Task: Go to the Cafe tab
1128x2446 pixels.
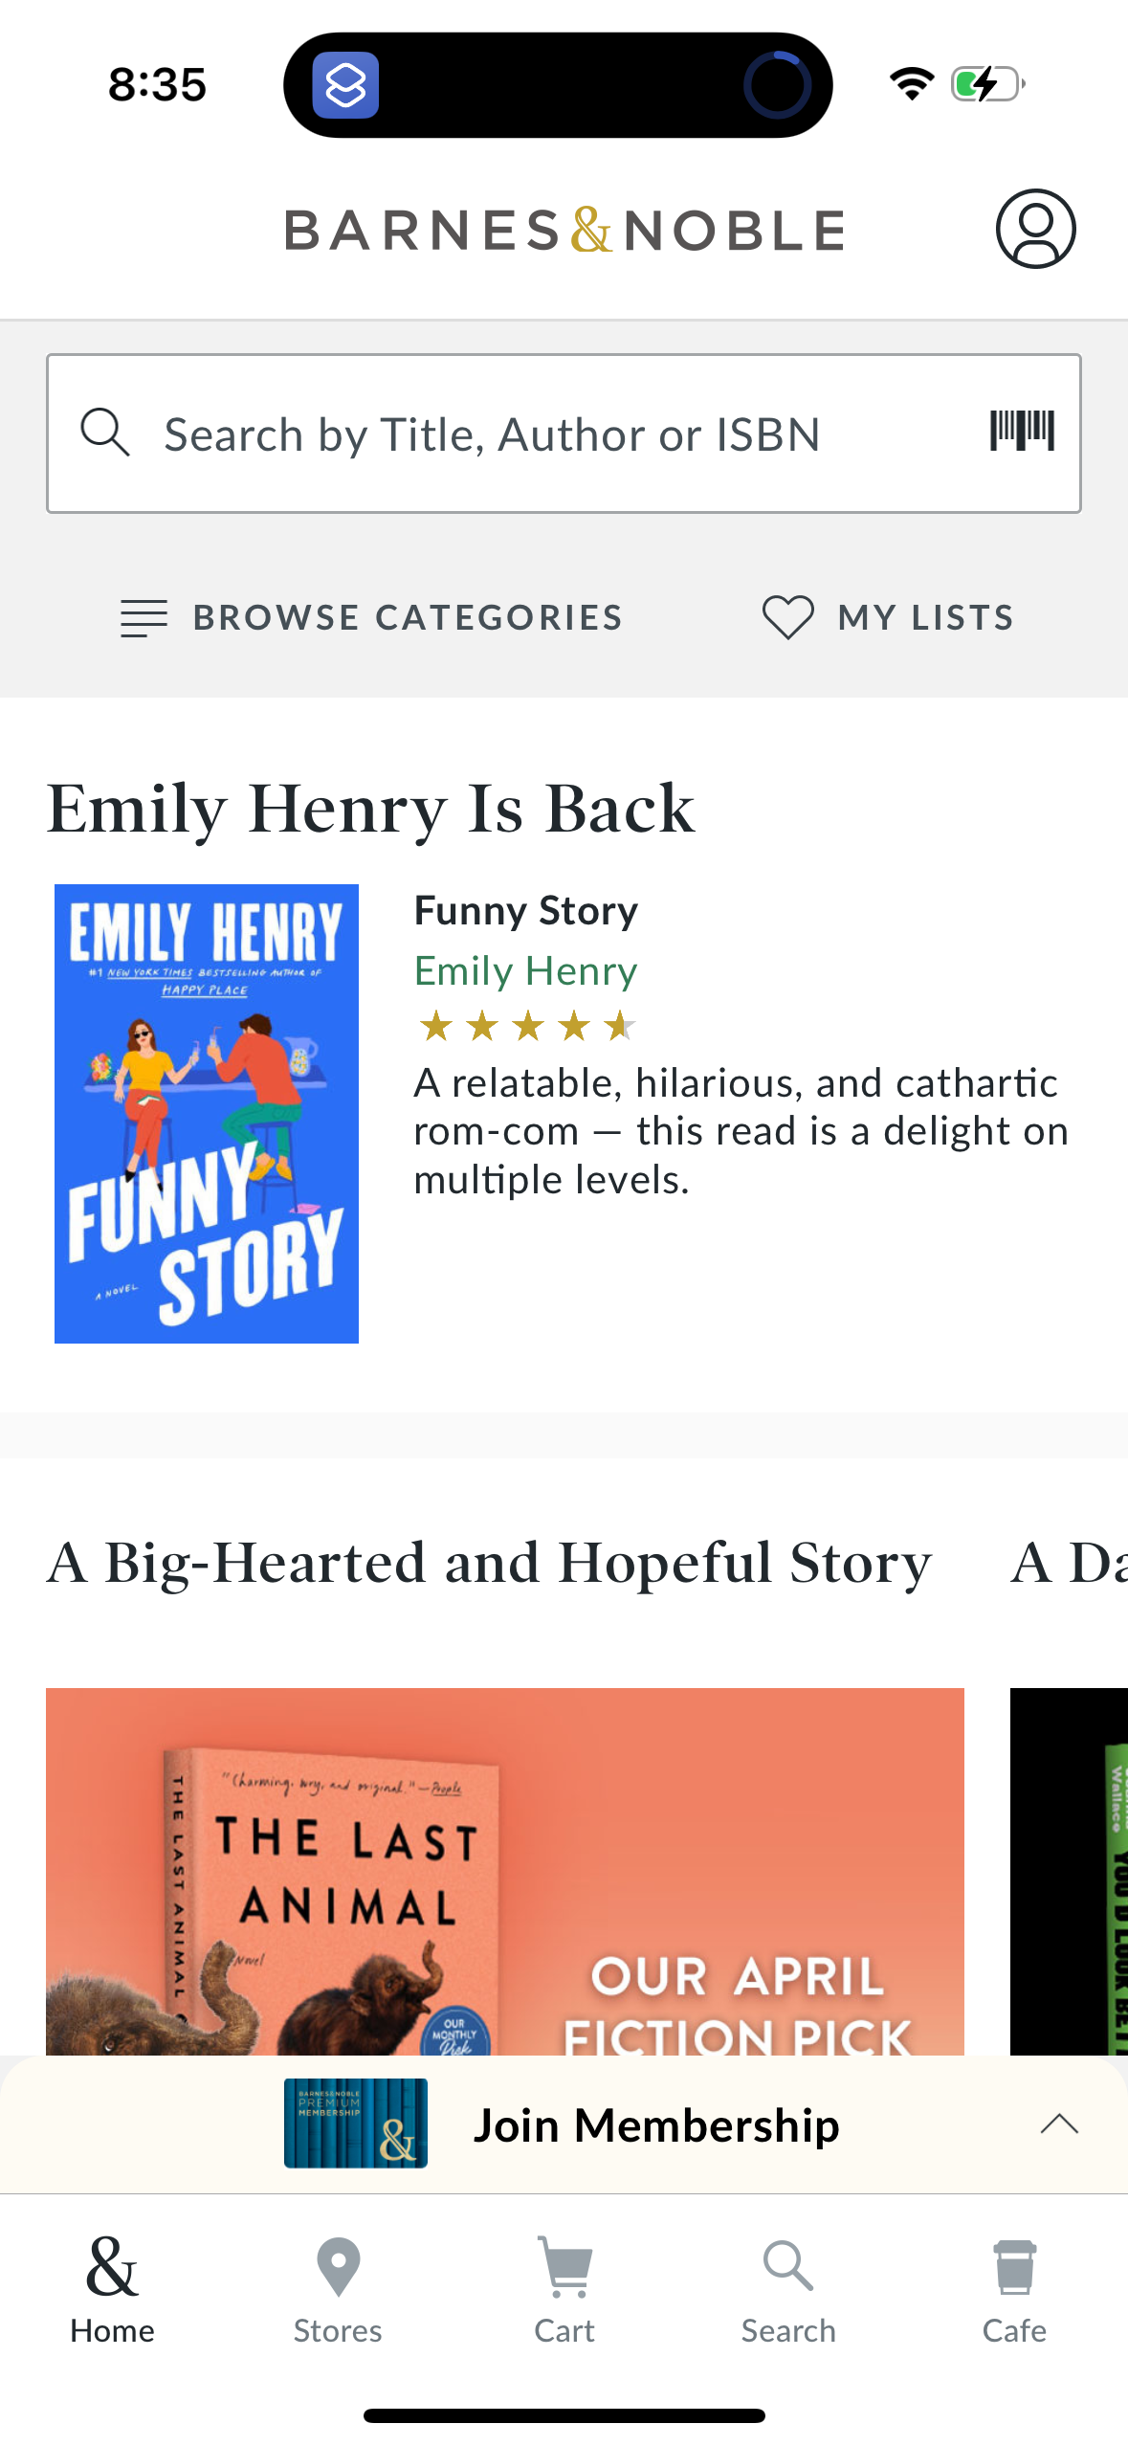Action: pos(1014,2289)
